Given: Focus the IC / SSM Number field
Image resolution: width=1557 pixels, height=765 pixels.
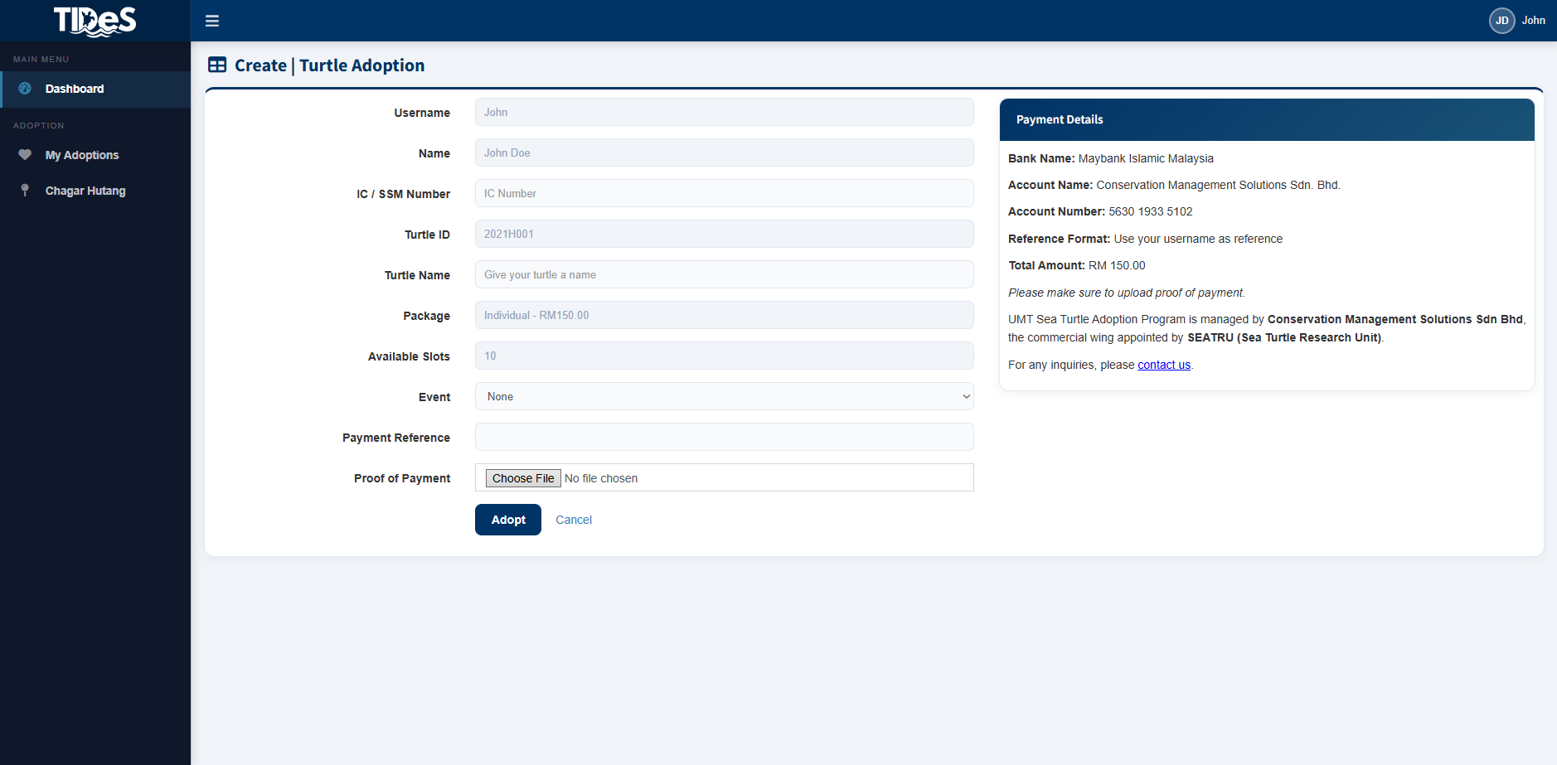Looking at the screenshot, I should tap(724, 193).
